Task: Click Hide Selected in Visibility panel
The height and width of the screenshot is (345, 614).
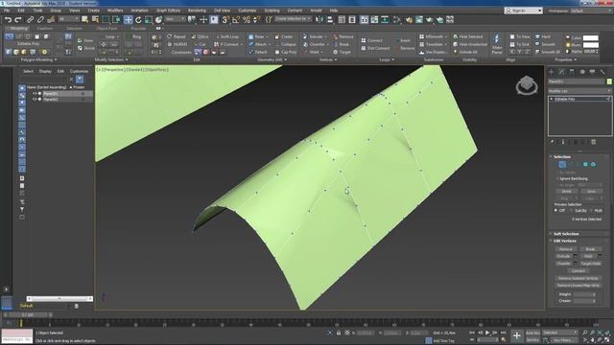Action: coord(467,36)
